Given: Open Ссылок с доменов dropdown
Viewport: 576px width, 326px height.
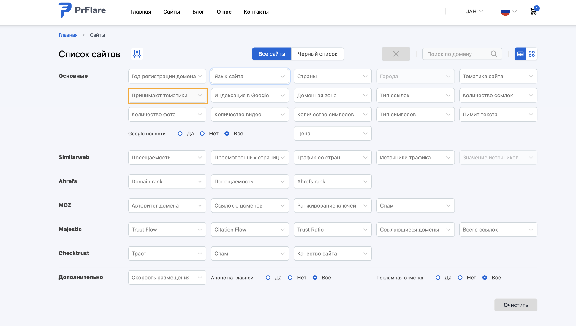Looking at the screenshot, I should pyautogui.click(x=250, y=205).
